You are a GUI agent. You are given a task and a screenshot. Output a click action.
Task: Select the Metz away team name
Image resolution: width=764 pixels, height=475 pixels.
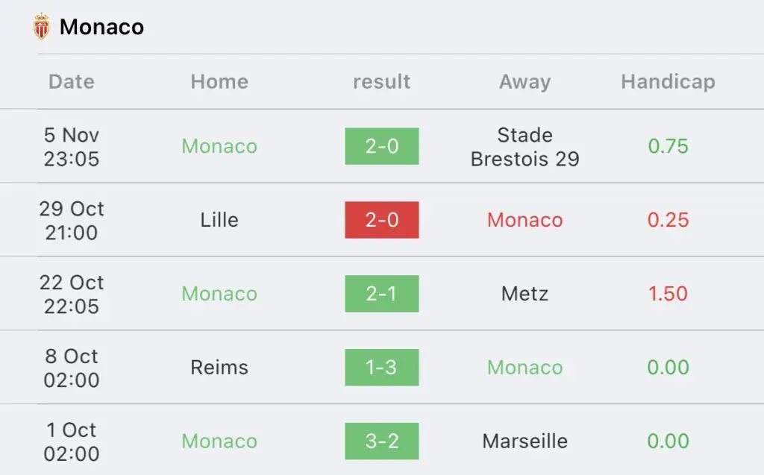pos(525,293)
